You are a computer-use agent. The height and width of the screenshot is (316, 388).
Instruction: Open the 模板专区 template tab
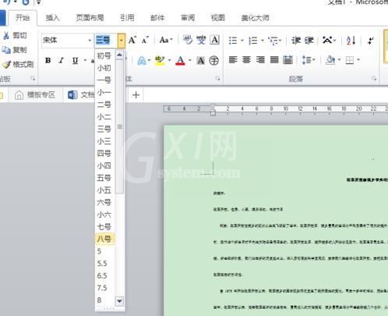pyautogui.click(x=35, y=95)
